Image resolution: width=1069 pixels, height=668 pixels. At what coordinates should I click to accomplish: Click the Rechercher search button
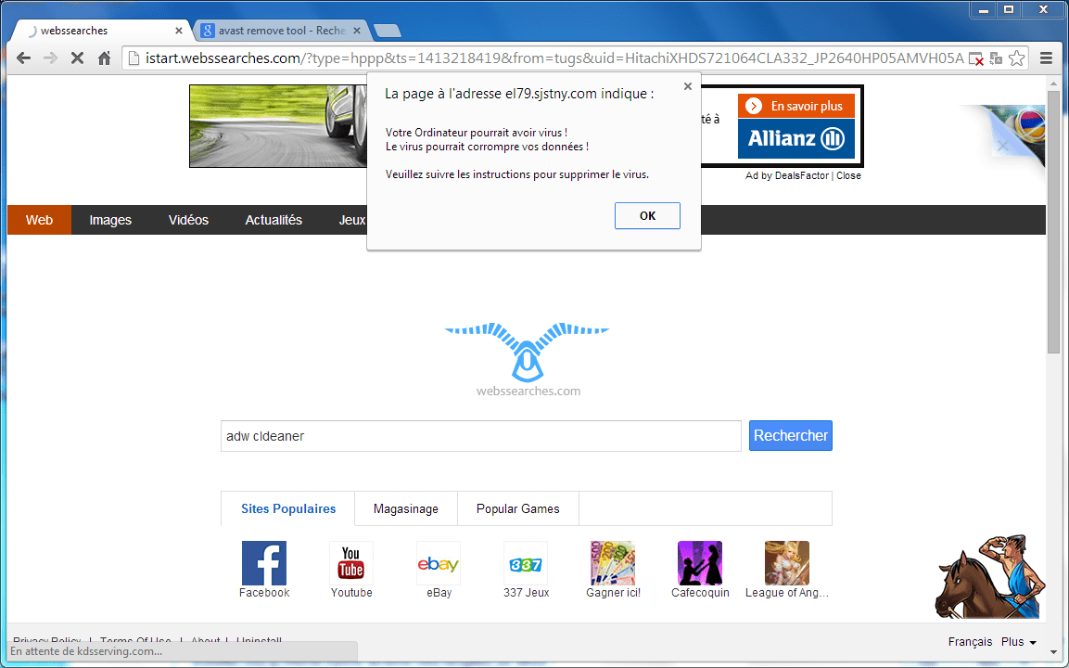tap(791, 435)
